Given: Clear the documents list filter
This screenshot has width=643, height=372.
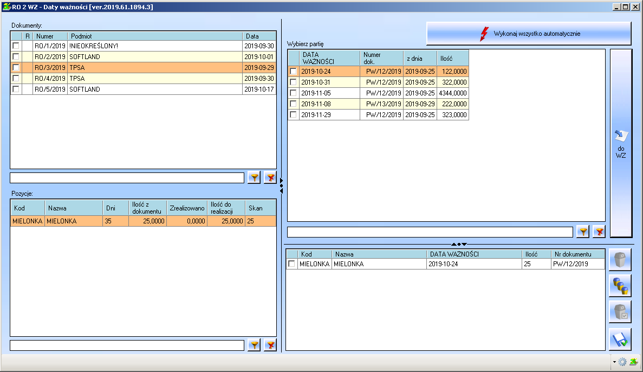Looking at the screenshot, I should 270,177.
